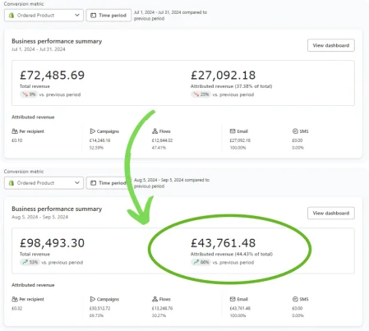
Task: Click the top Campaigns send icon
Action: point(93,131)
